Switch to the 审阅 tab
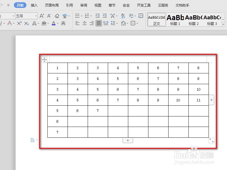 click(84, 5)
